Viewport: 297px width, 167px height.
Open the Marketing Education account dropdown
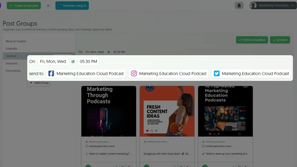273,6
